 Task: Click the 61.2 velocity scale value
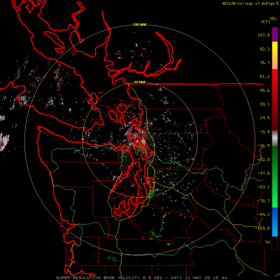pyautogui.click(x=265, y=77)
